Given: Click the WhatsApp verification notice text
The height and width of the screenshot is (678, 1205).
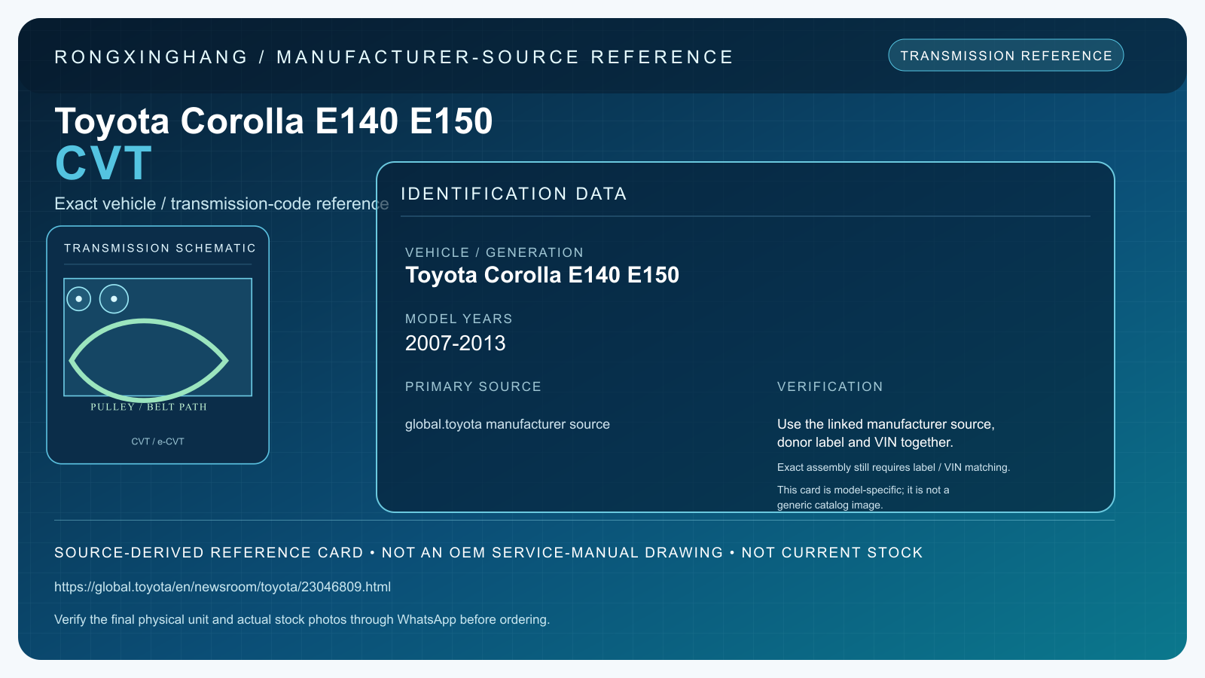Looking at the screenshot, I should 302,619.
